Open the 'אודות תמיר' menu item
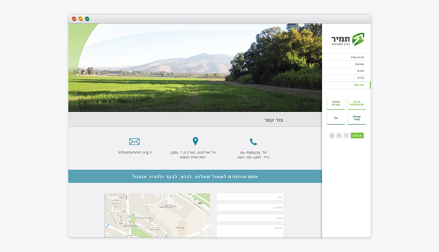 point(346,57)
